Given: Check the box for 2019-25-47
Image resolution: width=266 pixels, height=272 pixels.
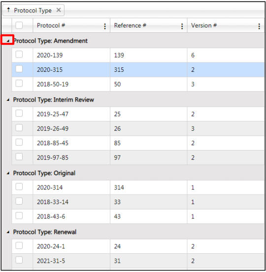Looking at the screenshot, I should click(19, 113).
